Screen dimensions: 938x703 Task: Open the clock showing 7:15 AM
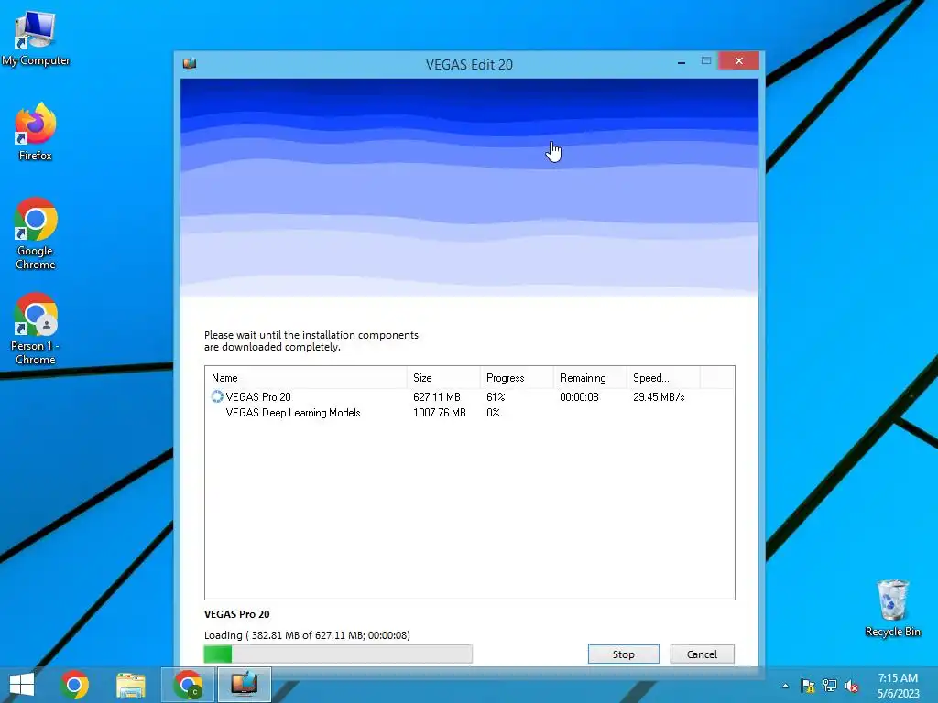click(898, 678)
